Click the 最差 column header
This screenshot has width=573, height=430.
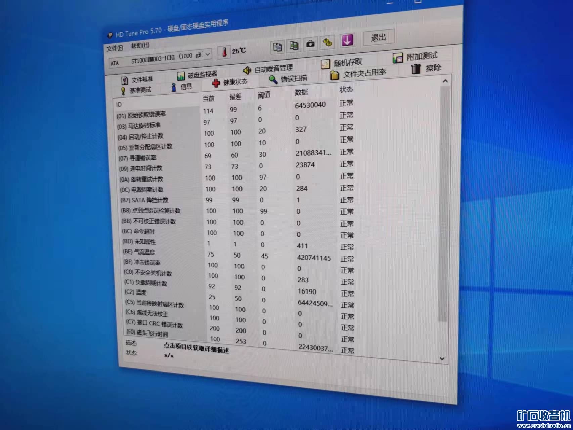[236, 97]
